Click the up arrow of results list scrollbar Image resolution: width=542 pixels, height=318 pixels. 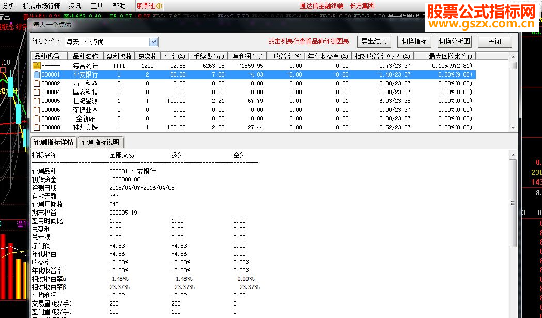pos(513,57)
